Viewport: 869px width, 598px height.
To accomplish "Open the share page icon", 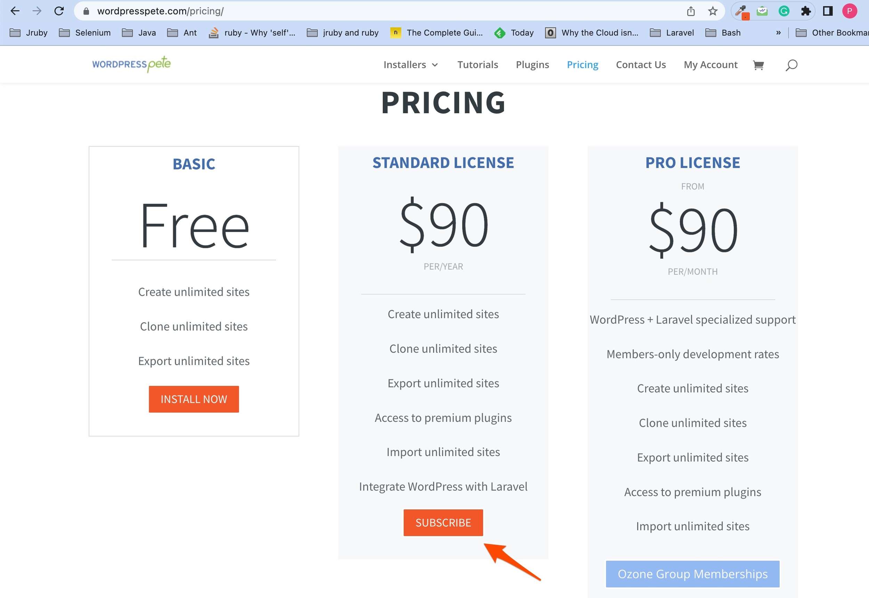I will (x=691, y=11).
